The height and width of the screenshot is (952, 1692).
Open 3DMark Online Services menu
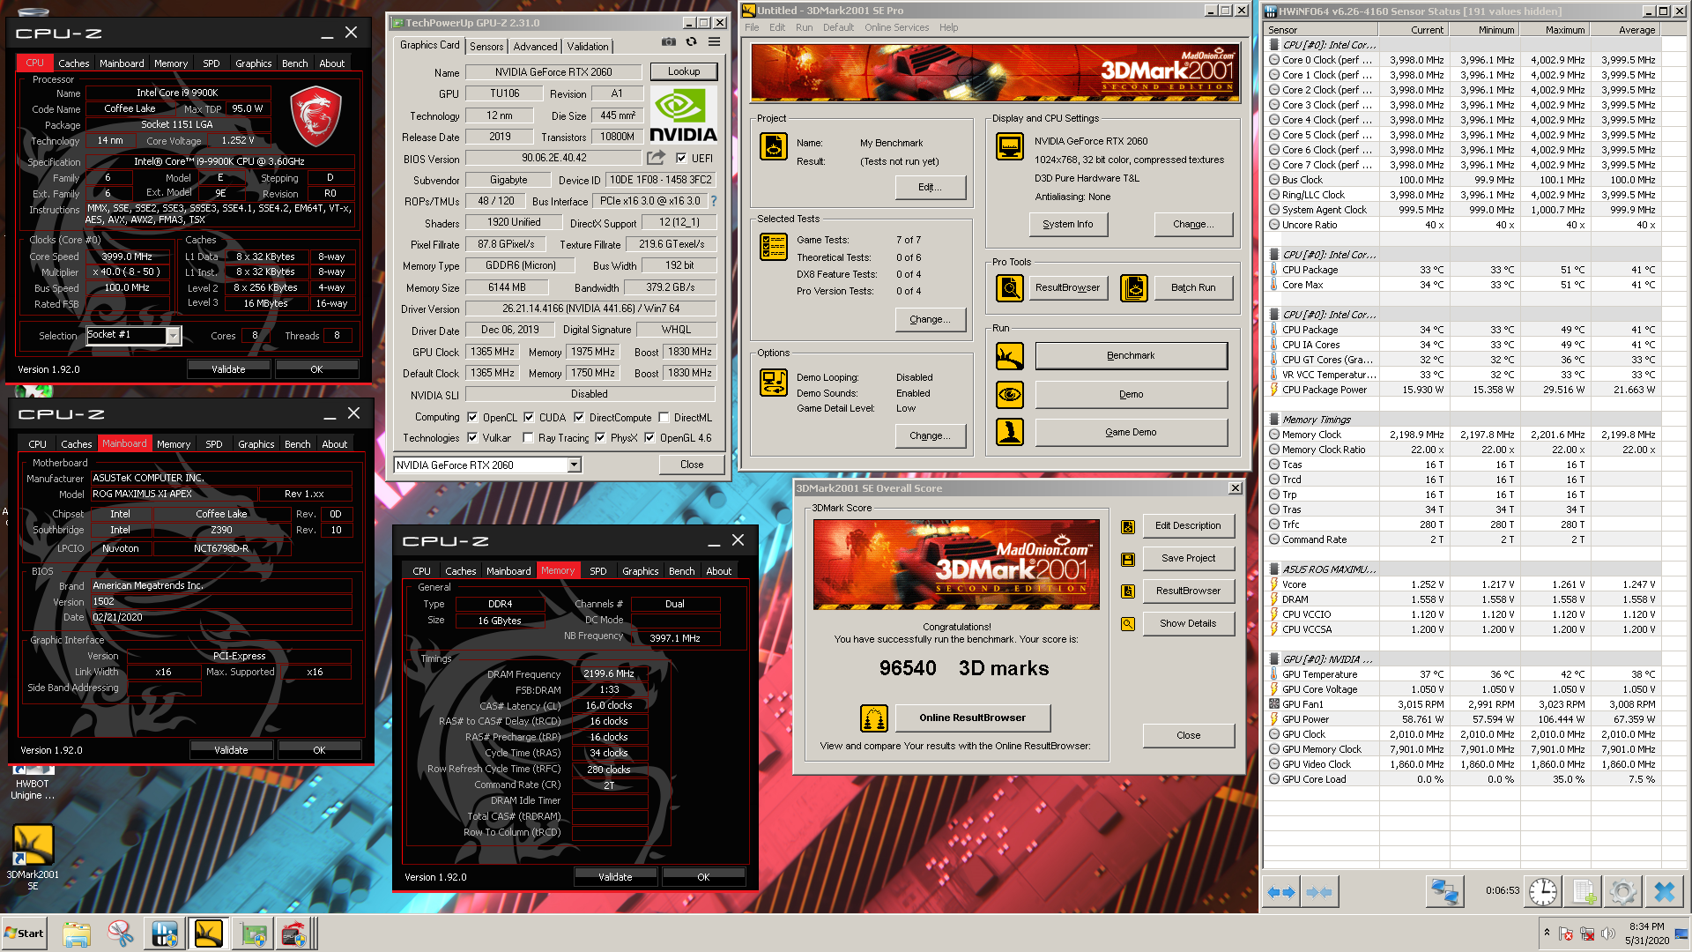tap(896, 27)
